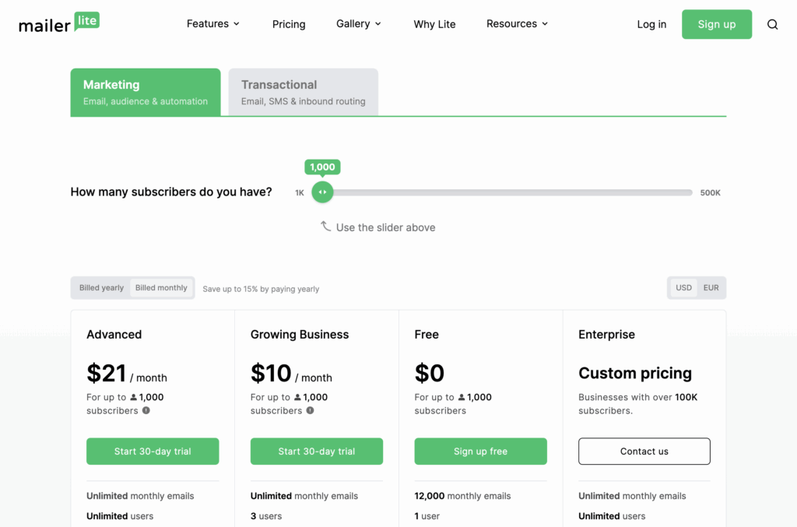
Task: Start 30-day trial for Advanced plan
Action: tap(153, 451)
